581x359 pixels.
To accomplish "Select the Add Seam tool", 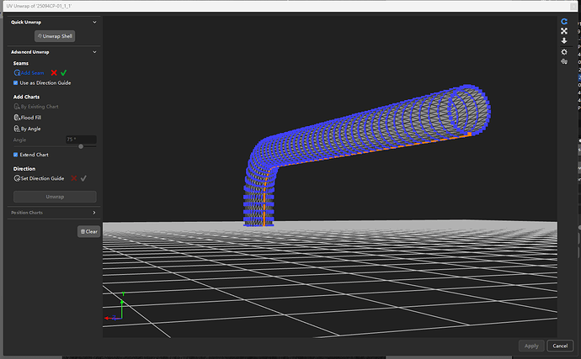I will 29,73.
